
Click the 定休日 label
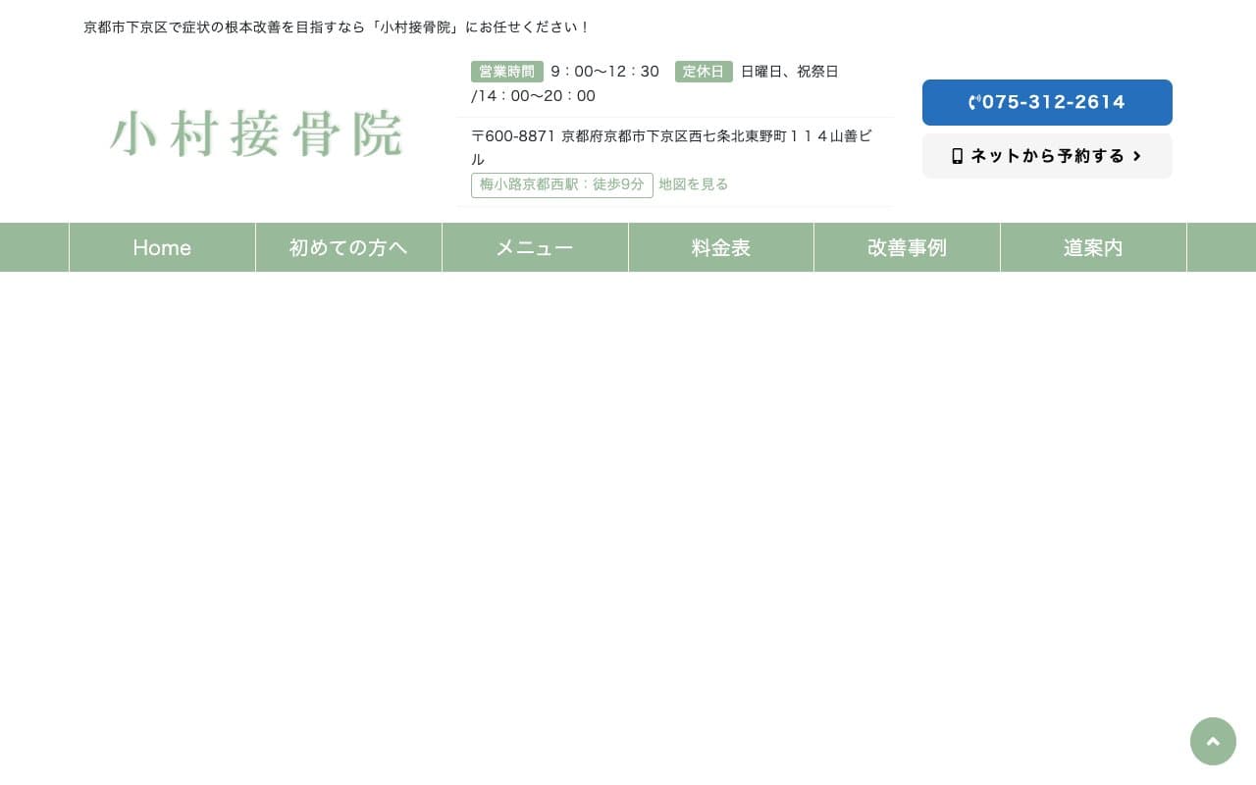tap(704, 72)
